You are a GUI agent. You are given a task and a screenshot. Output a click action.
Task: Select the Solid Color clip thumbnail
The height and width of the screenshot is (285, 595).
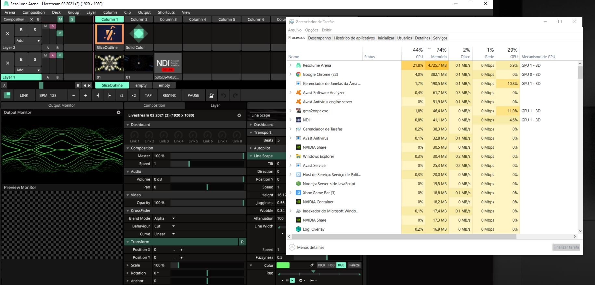139,34
